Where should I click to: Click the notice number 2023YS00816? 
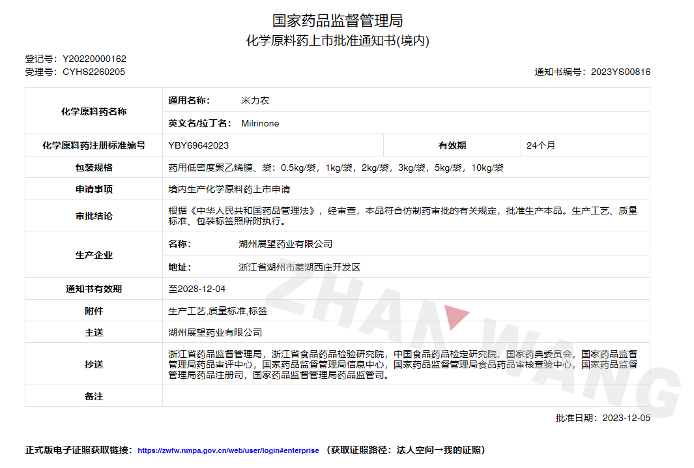(620, 72)
